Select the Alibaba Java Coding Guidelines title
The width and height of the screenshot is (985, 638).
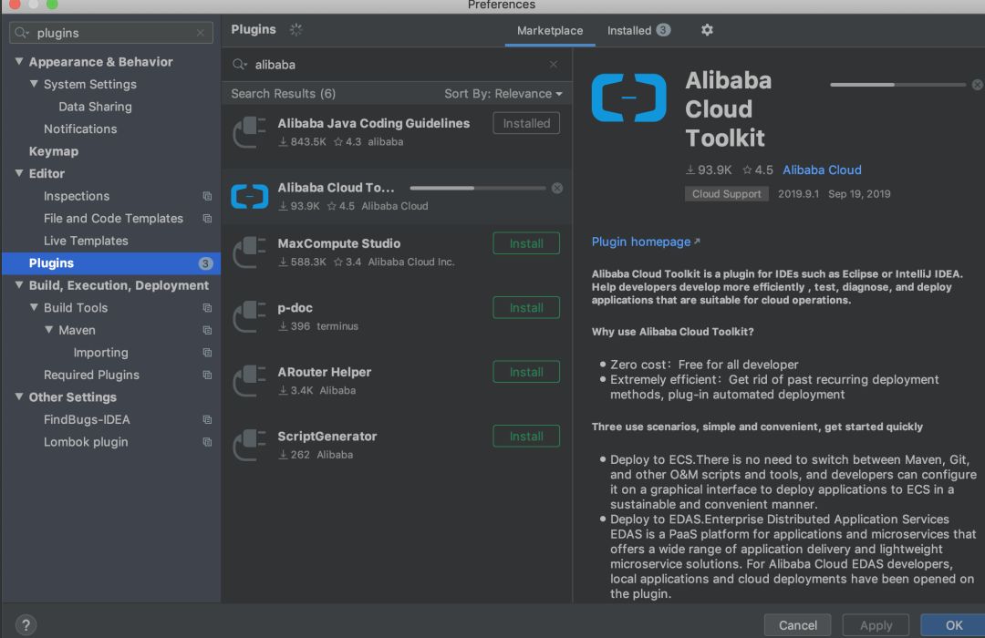coord(374,123)
